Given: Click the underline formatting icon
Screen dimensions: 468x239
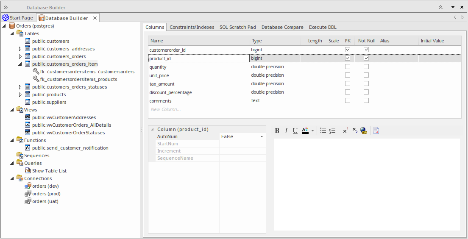Looking at the screenshot, I should [x=295, y=131].
